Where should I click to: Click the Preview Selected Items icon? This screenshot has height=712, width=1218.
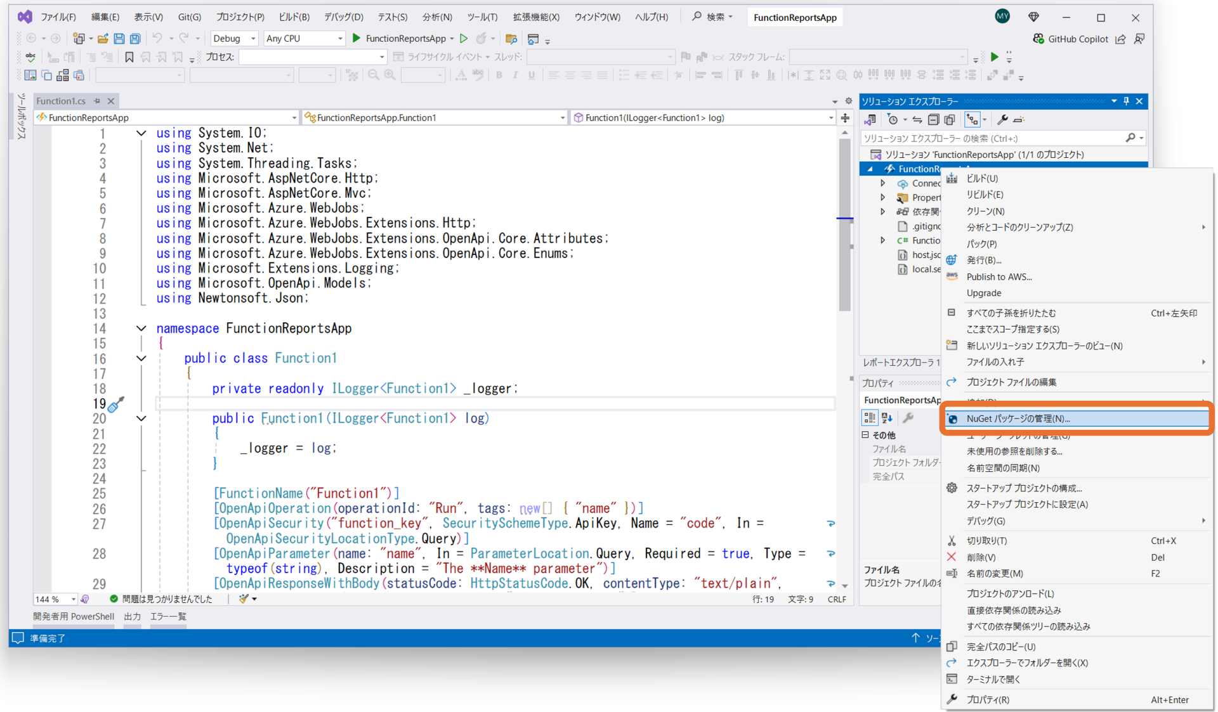tap(1019, 119)
